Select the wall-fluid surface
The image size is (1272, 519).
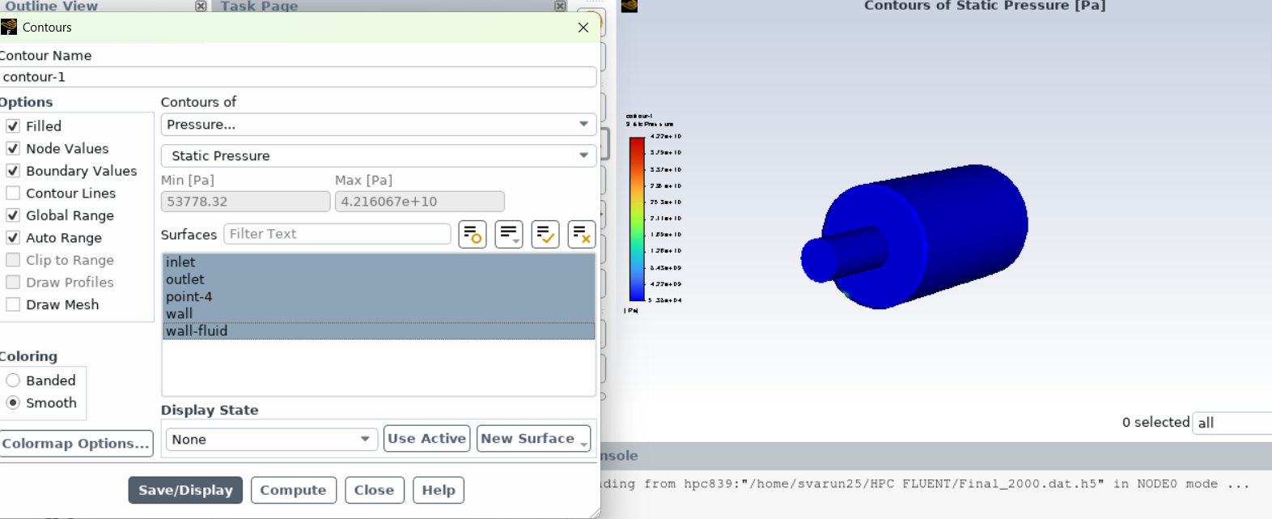[x=379, y=330]
